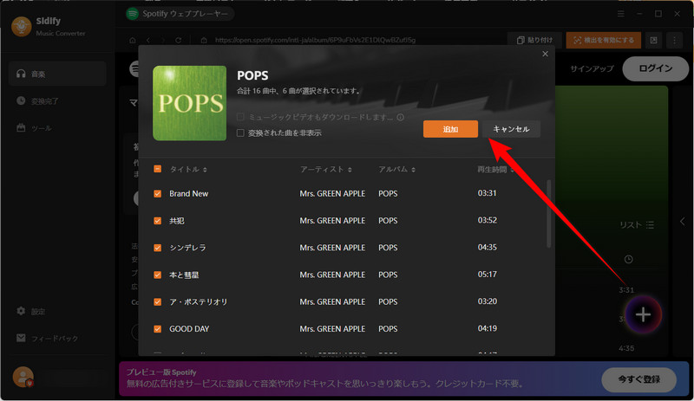
Task: Toggle the music video download checkbox
Action: pos(240,117)
